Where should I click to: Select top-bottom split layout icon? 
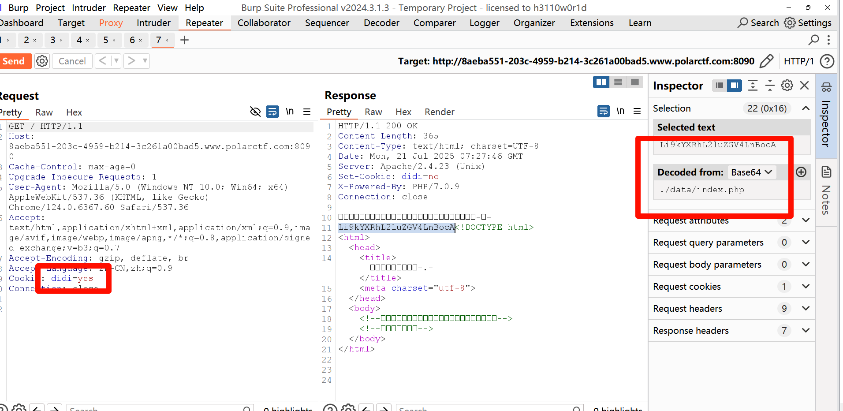tap(618, 82)
